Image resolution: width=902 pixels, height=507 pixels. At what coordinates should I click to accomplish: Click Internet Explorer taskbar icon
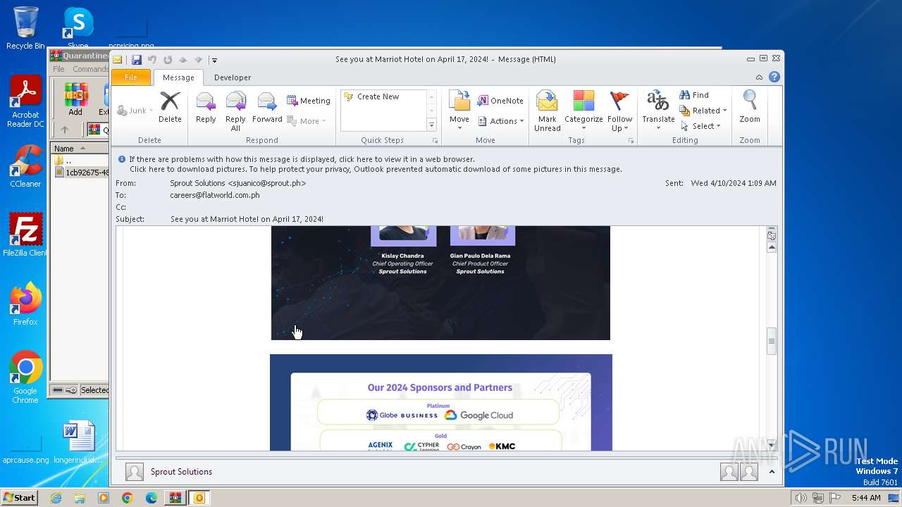coord(56,498)
